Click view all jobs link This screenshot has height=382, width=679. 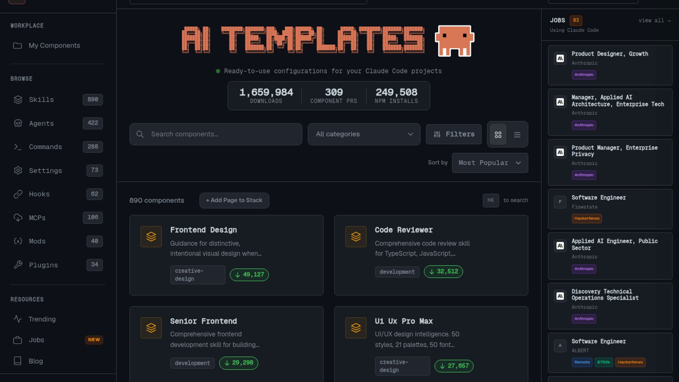coord(654,21)
